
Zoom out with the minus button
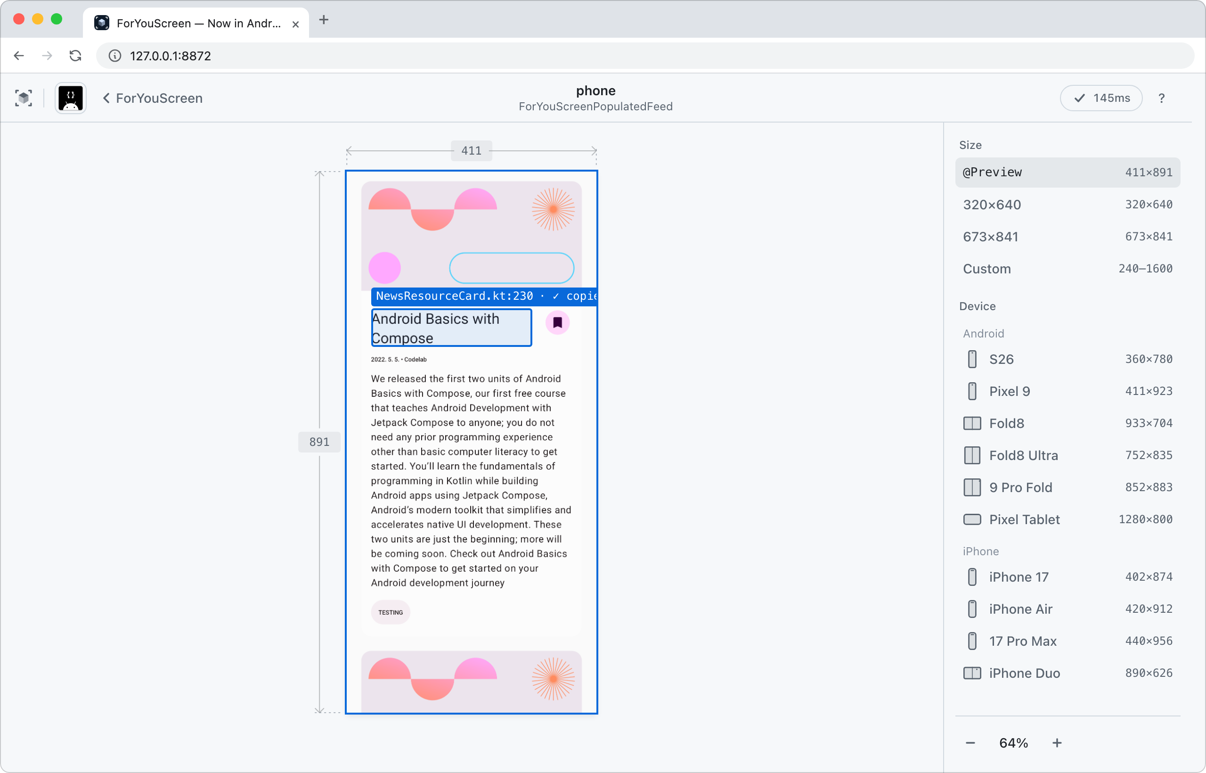(970, 743)
